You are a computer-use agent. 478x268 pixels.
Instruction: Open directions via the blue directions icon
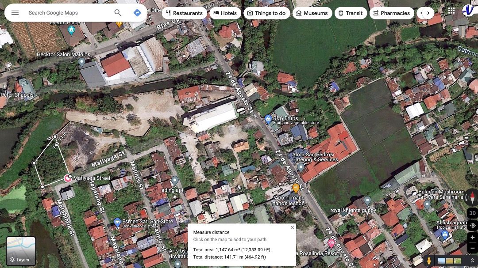click(x=137, y=13)
